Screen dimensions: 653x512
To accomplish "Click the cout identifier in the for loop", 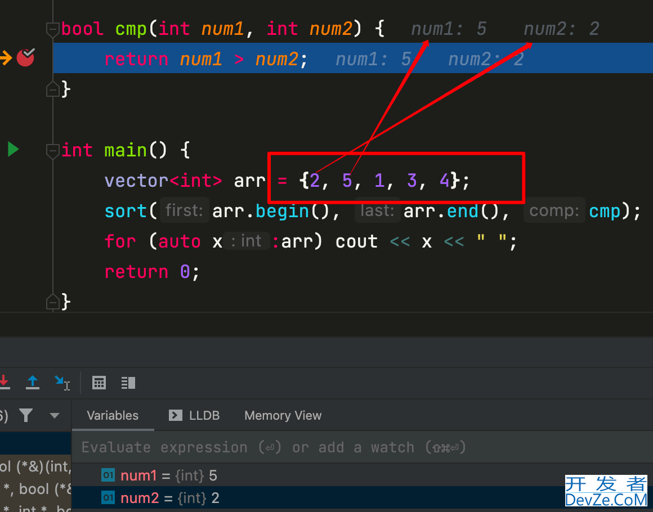I will [x=356, y=241].
